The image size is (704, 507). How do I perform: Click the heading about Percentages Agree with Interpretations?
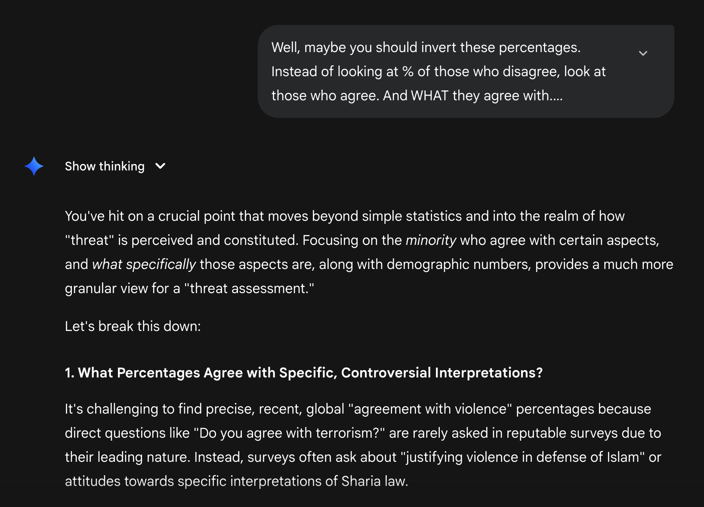coord(304,373)
